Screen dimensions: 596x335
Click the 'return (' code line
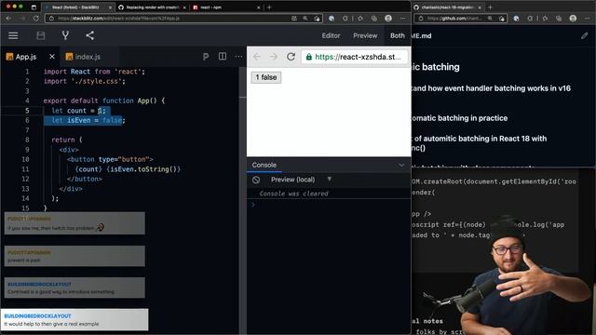66,140
